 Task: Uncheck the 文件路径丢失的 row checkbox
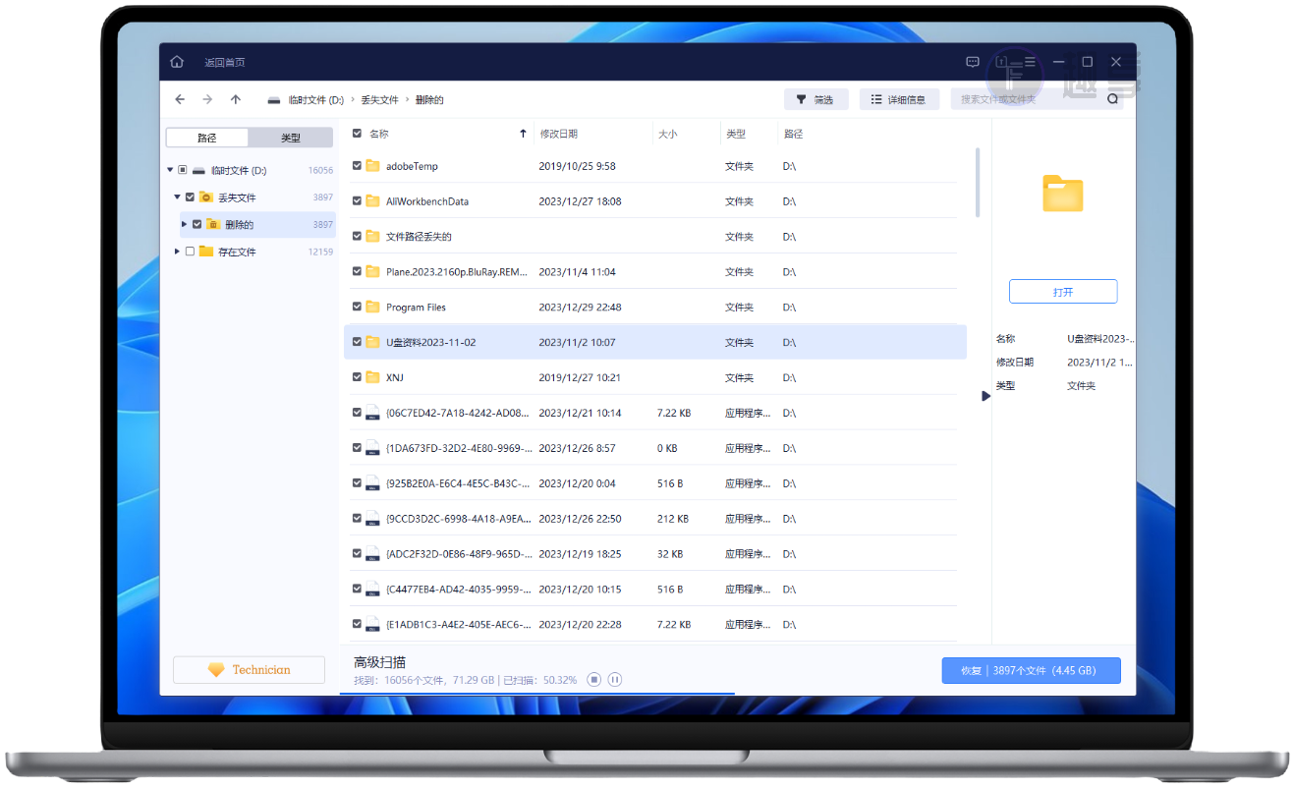coord(357,237)
